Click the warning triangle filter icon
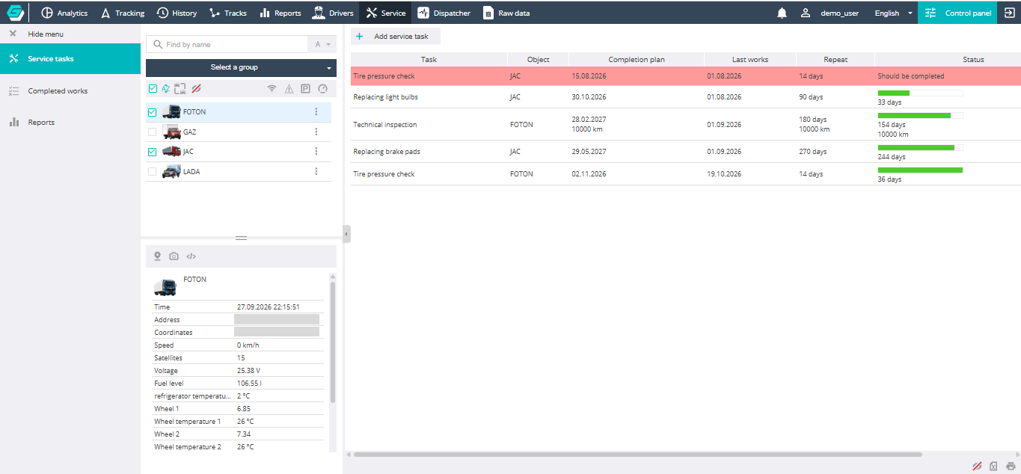 289,89
